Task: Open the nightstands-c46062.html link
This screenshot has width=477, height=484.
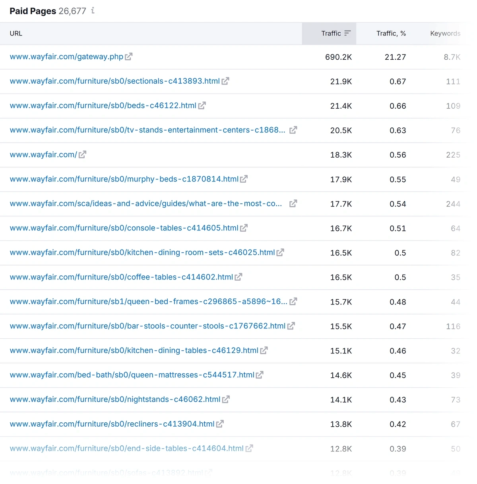Action: pyautogui.click(x=115, y=400)
